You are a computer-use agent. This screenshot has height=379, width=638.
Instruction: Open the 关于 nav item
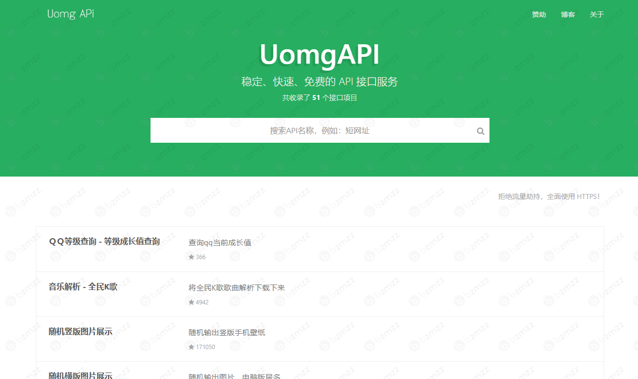point(597,14)
